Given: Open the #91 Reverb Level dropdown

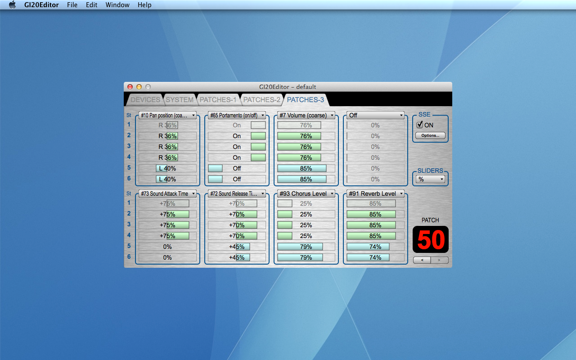Looking at the screenshot, I should click(375, 193).
